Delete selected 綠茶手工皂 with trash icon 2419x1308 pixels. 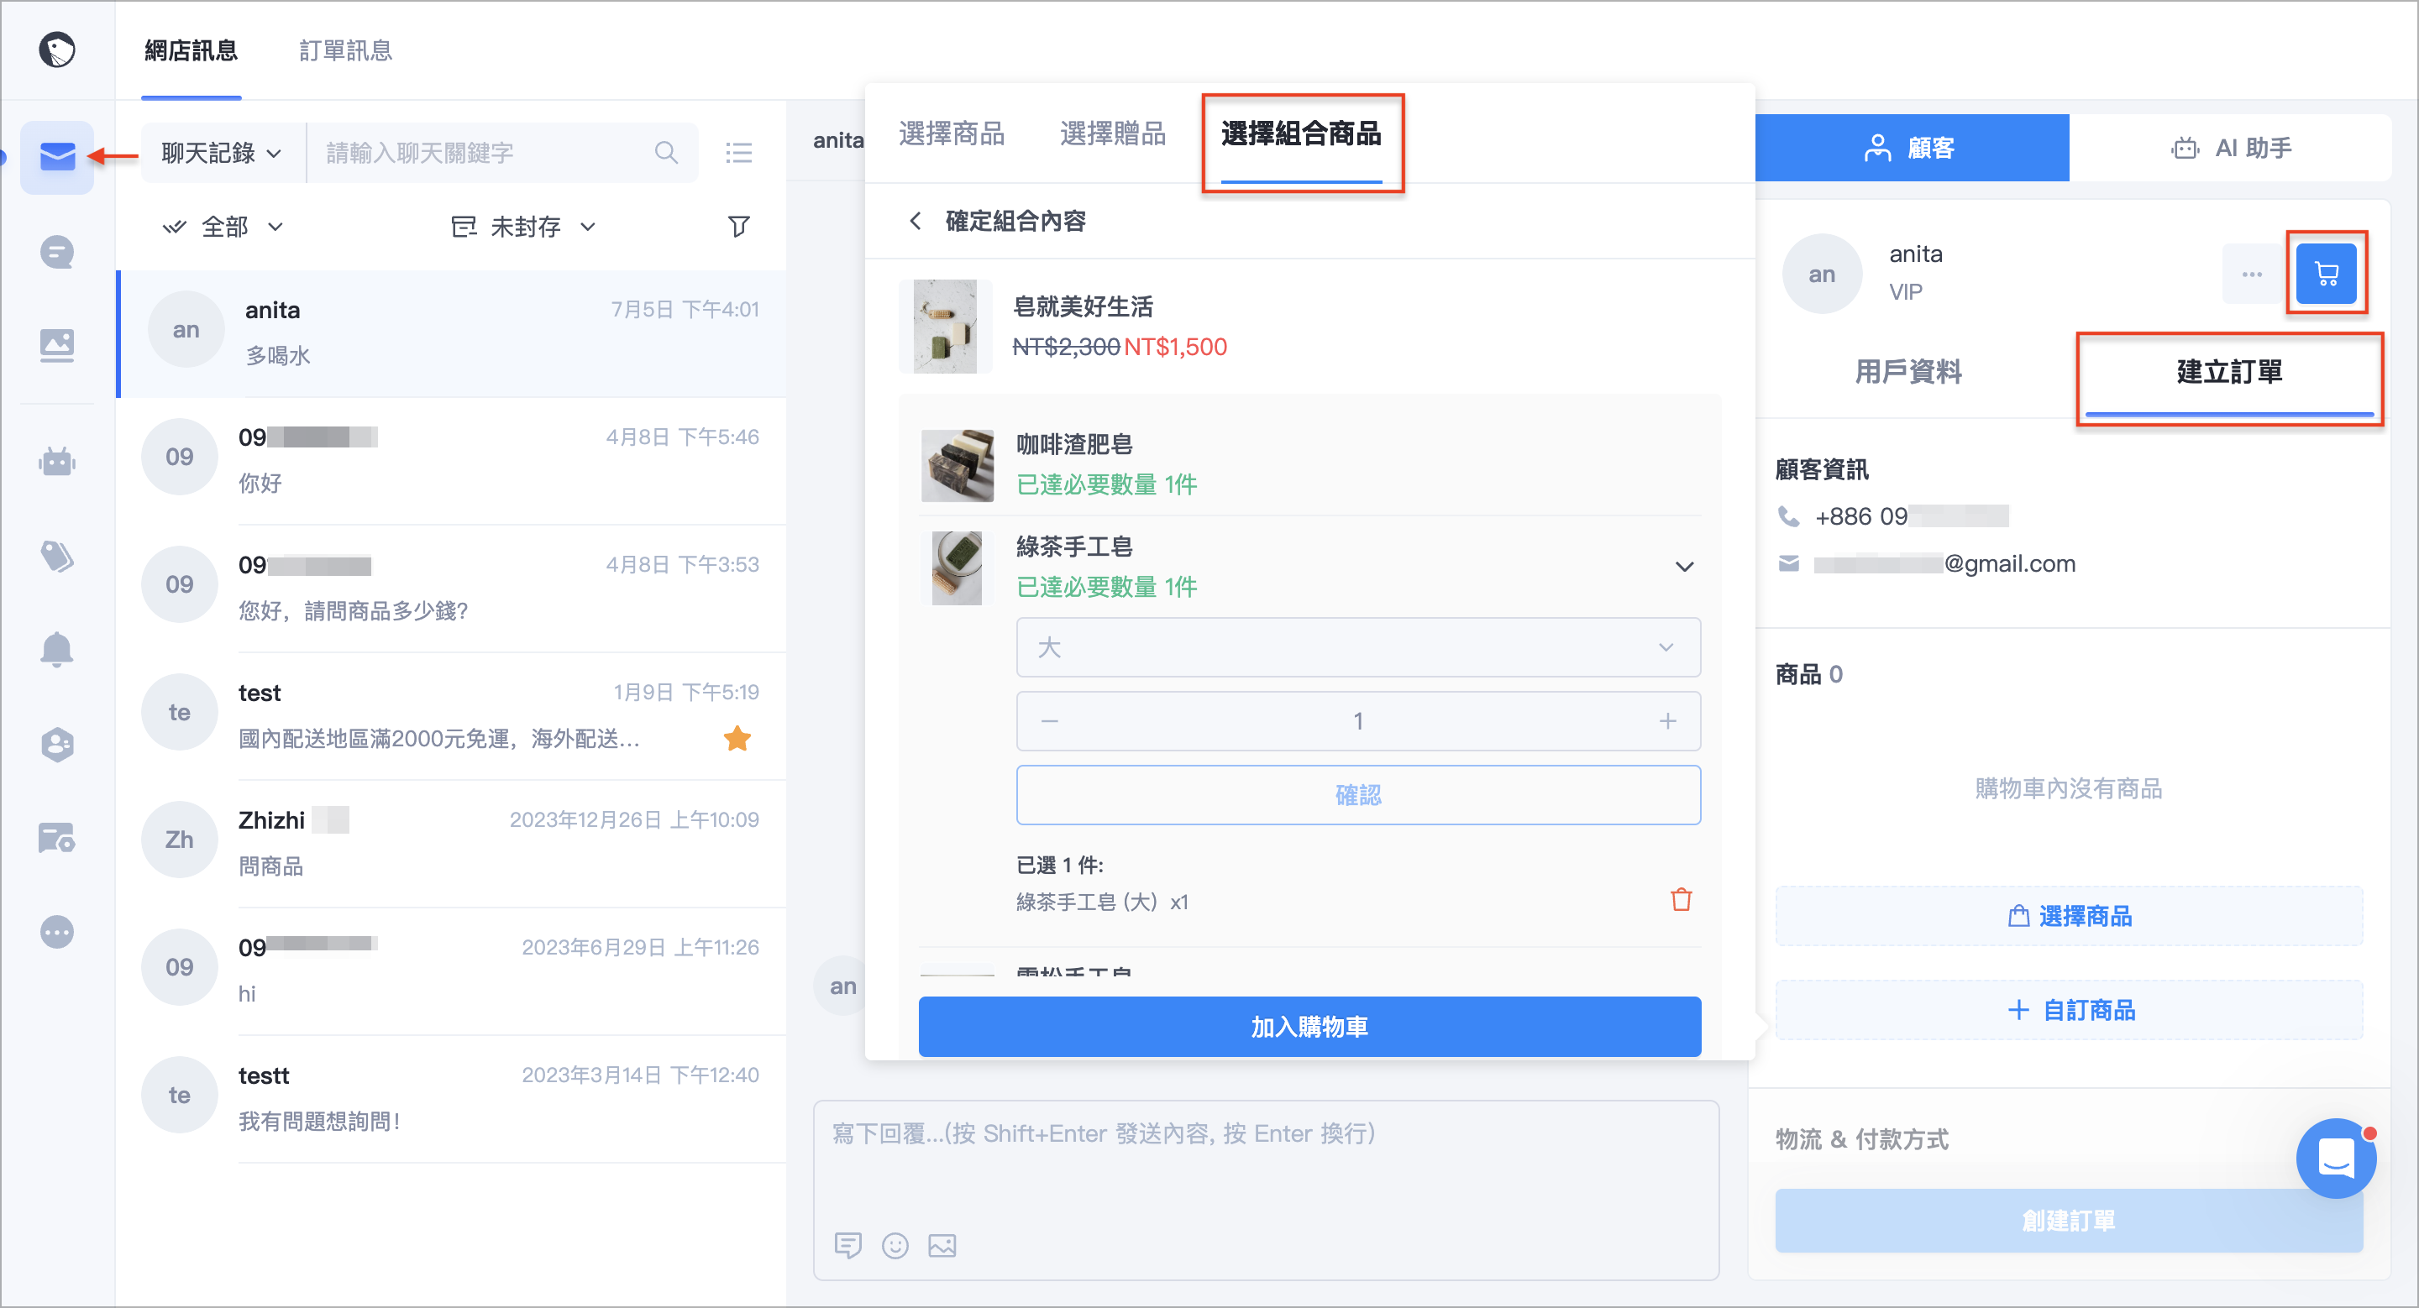tap(1681, 900)
